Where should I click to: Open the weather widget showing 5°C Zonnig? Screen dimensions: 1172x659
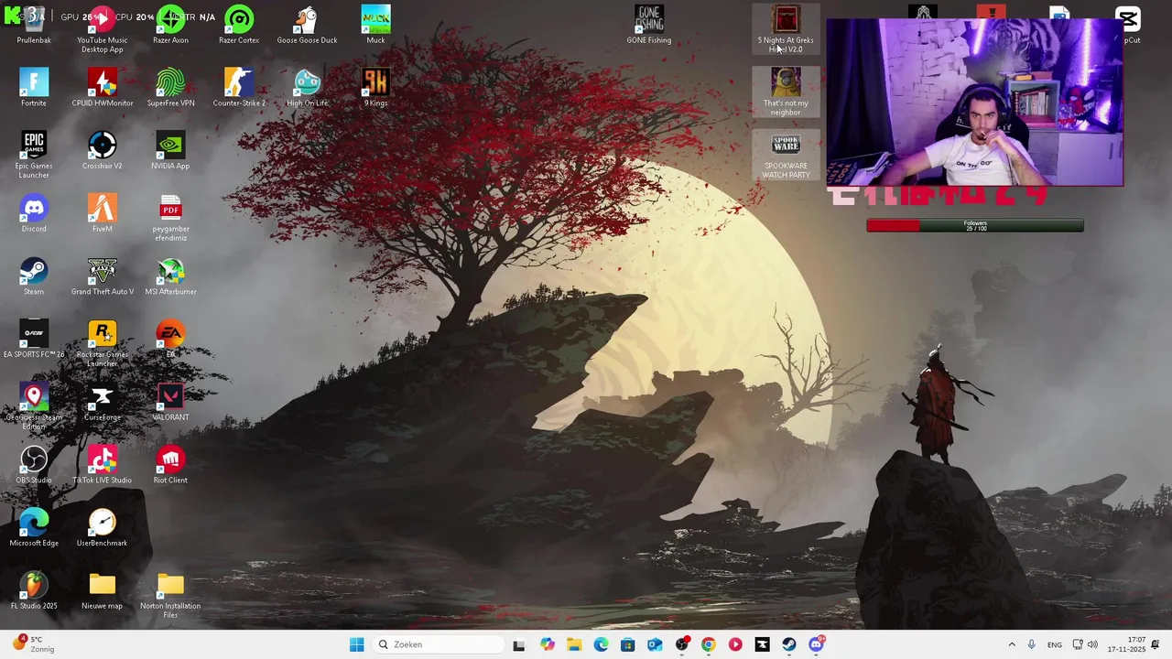pos(32,644)
